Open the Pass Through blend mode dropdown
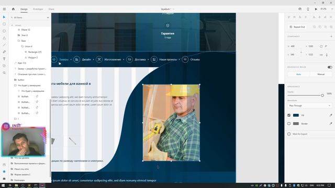Viewport: 335px width, 188px height. 309,105
